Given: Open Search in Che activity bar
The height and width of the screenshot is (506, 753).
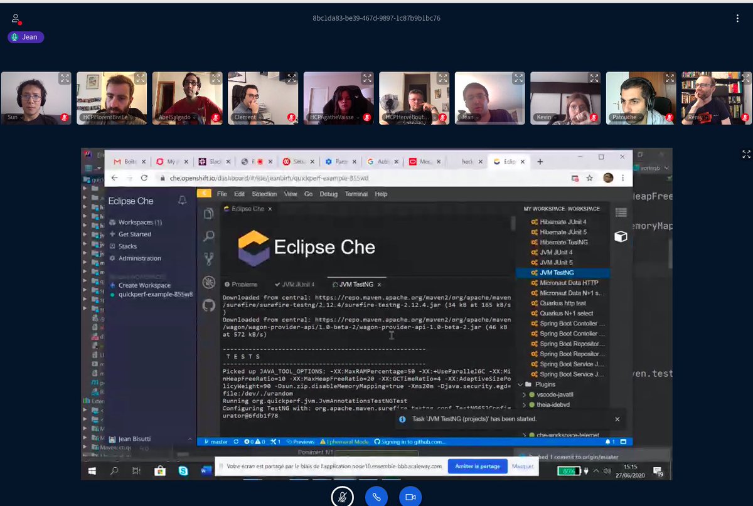Looking at the screenshot, I should (x=209, y=236).
